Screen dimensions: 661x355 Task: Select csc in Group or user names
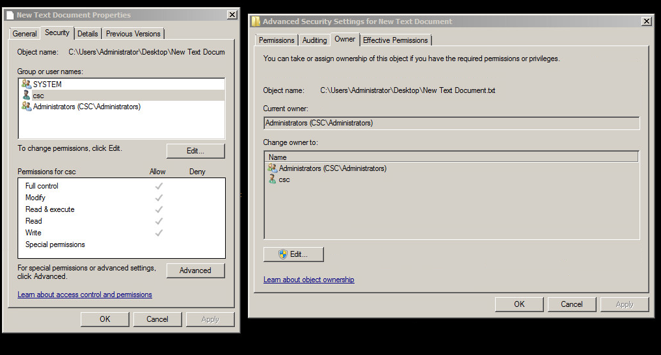point(122,96)
